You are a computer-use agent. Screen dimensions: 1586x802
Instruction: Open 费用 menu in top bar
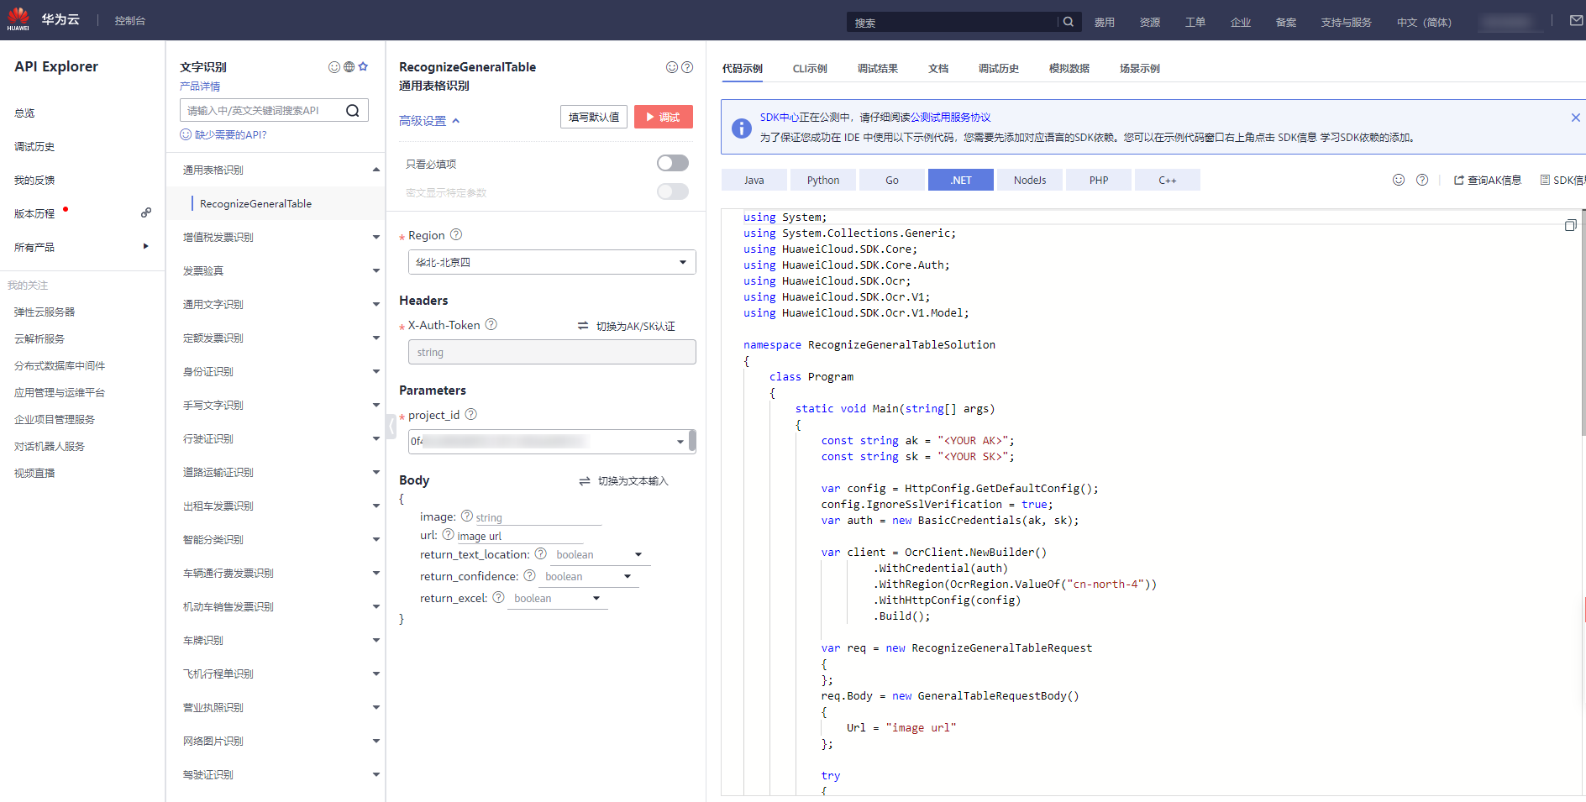point(1105,23)
